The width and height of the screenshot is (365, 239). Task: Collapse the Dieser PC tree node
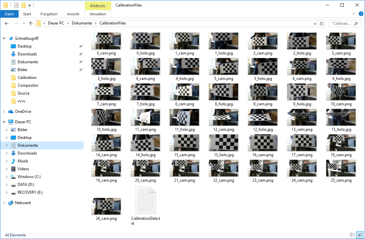4,122
